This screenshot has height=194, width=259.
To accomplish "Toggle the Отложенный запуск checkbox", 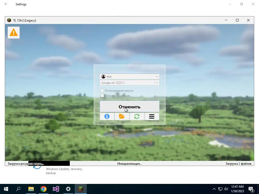I will tap(102, 90).
